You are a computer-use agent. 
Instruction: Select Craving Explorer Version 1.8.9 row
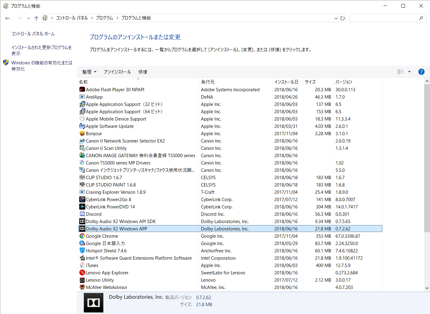[230, 192]
